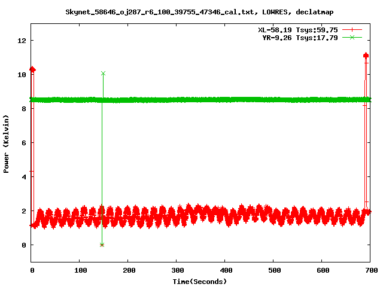
Task: Select the XL-58.19 Tsys:59.75 legend entry
Action: coord(298,30)
